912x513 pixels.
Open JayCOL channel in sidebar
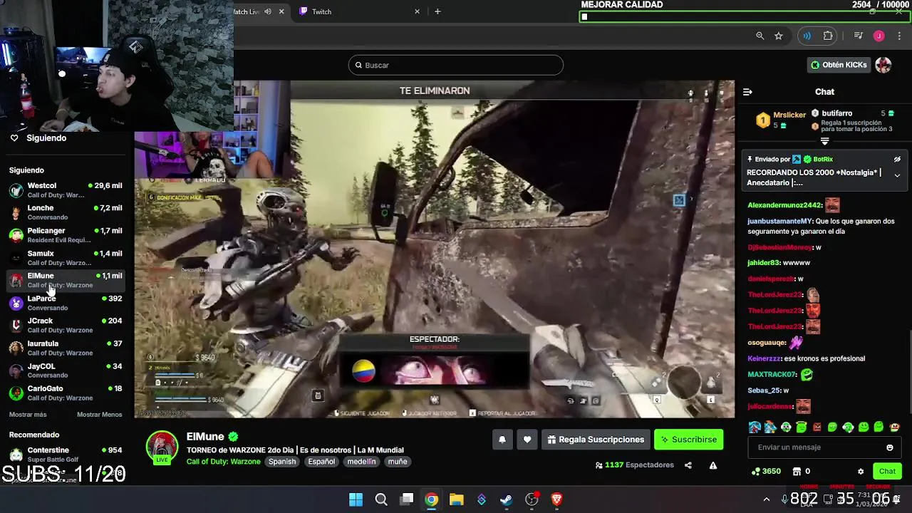click(x=67, y=370)
